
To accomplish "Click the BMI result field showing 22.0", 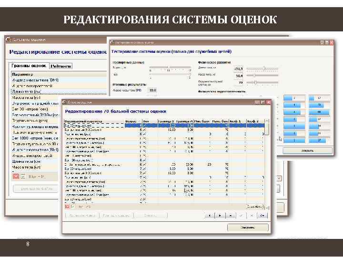I will [152, 90].
